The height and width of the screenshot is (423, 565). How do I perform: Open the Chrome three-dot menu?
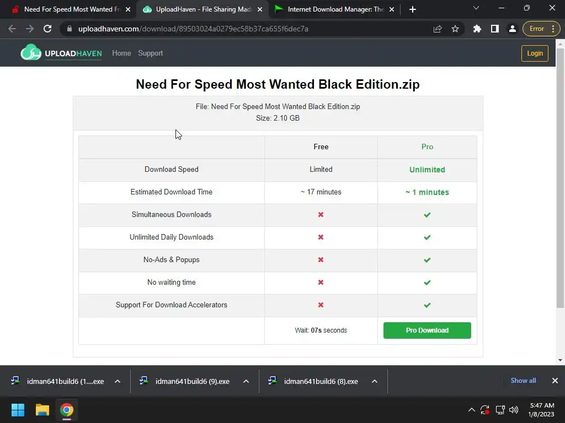pos(553,29)
